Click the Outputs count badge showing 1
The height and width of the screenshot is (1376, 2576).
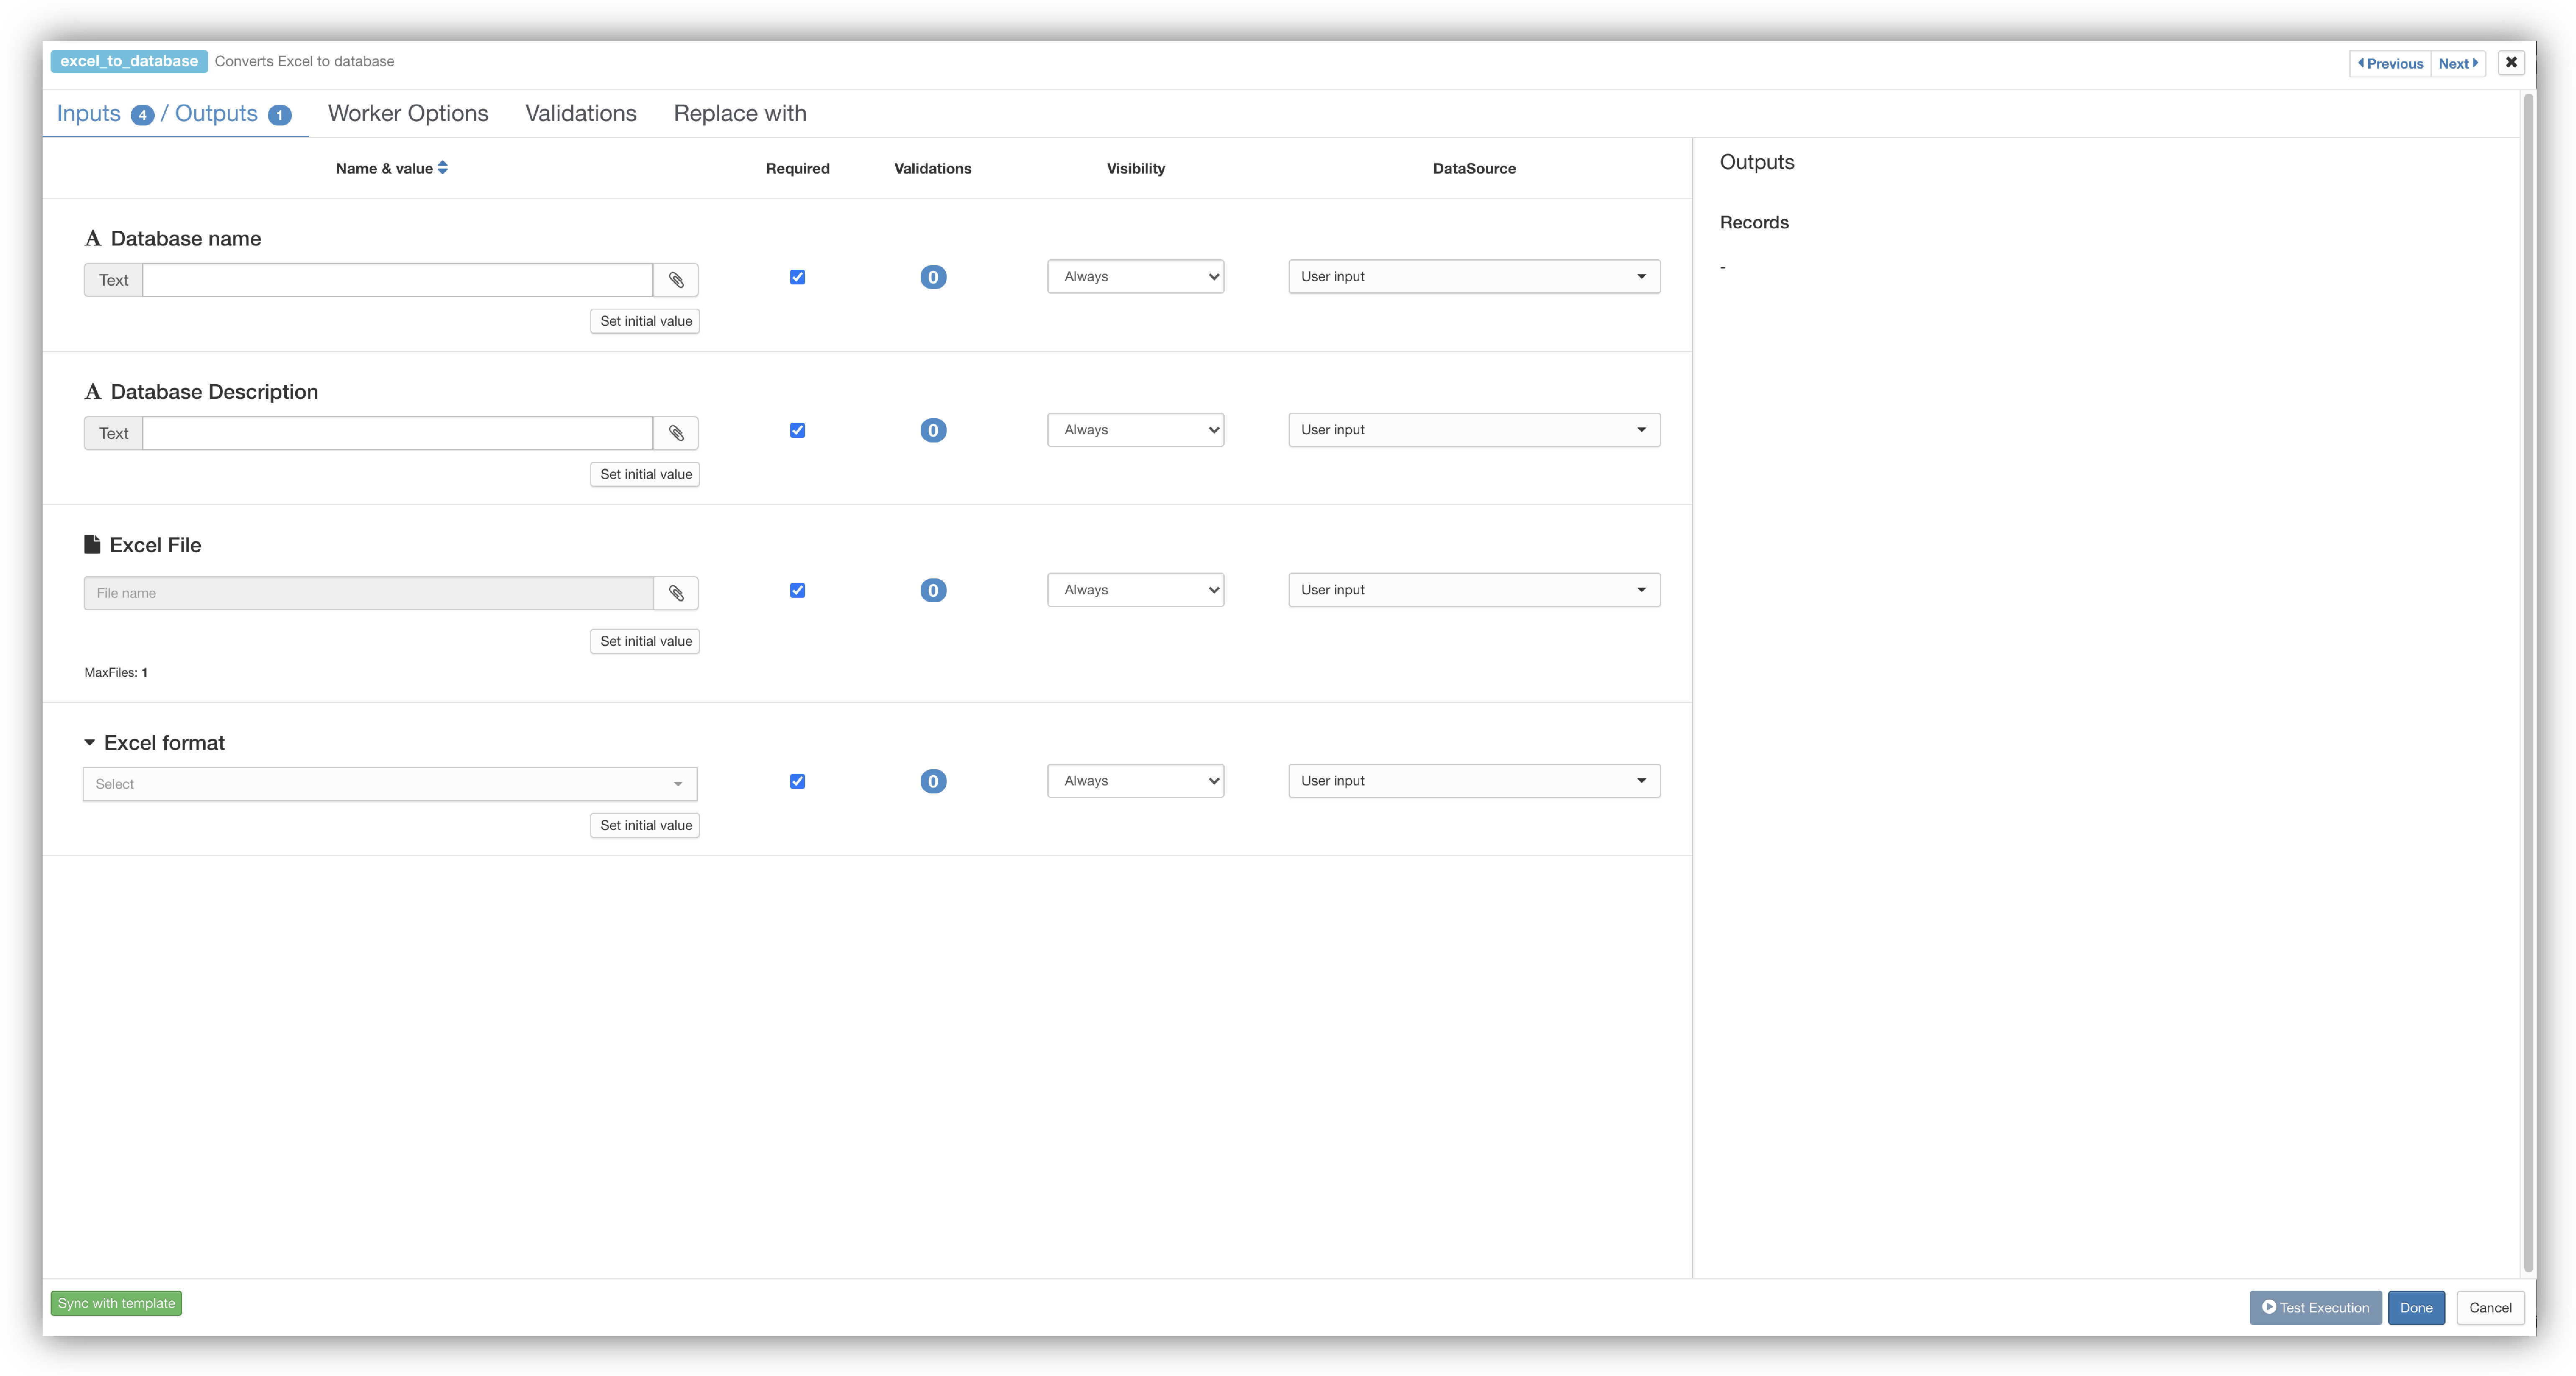(280, 115)
